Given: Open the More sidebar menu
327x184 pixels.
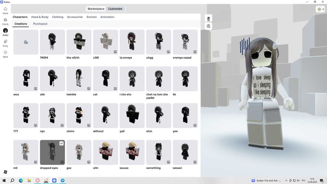Looking at the screenshot, I should pyautogui.click(x=6, y=54).
